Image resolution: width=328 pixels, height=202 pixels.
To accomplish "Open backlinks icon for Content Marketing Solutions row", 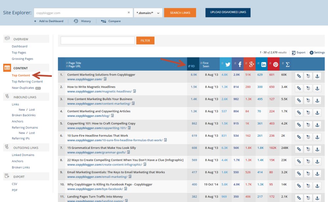I will click(x=299, y=76).
